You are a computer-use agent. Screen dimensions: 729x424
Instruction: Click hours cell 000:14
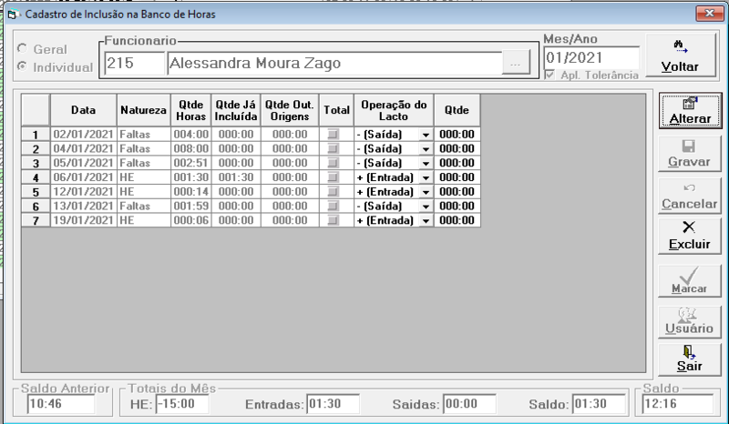click(191, 192)
